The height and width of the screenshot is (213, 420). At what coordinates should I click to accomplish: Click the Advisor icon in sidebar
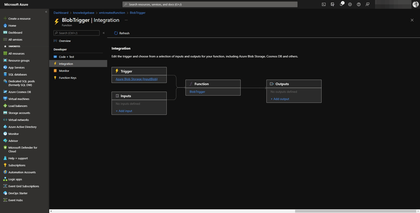(x=5, y=141)
